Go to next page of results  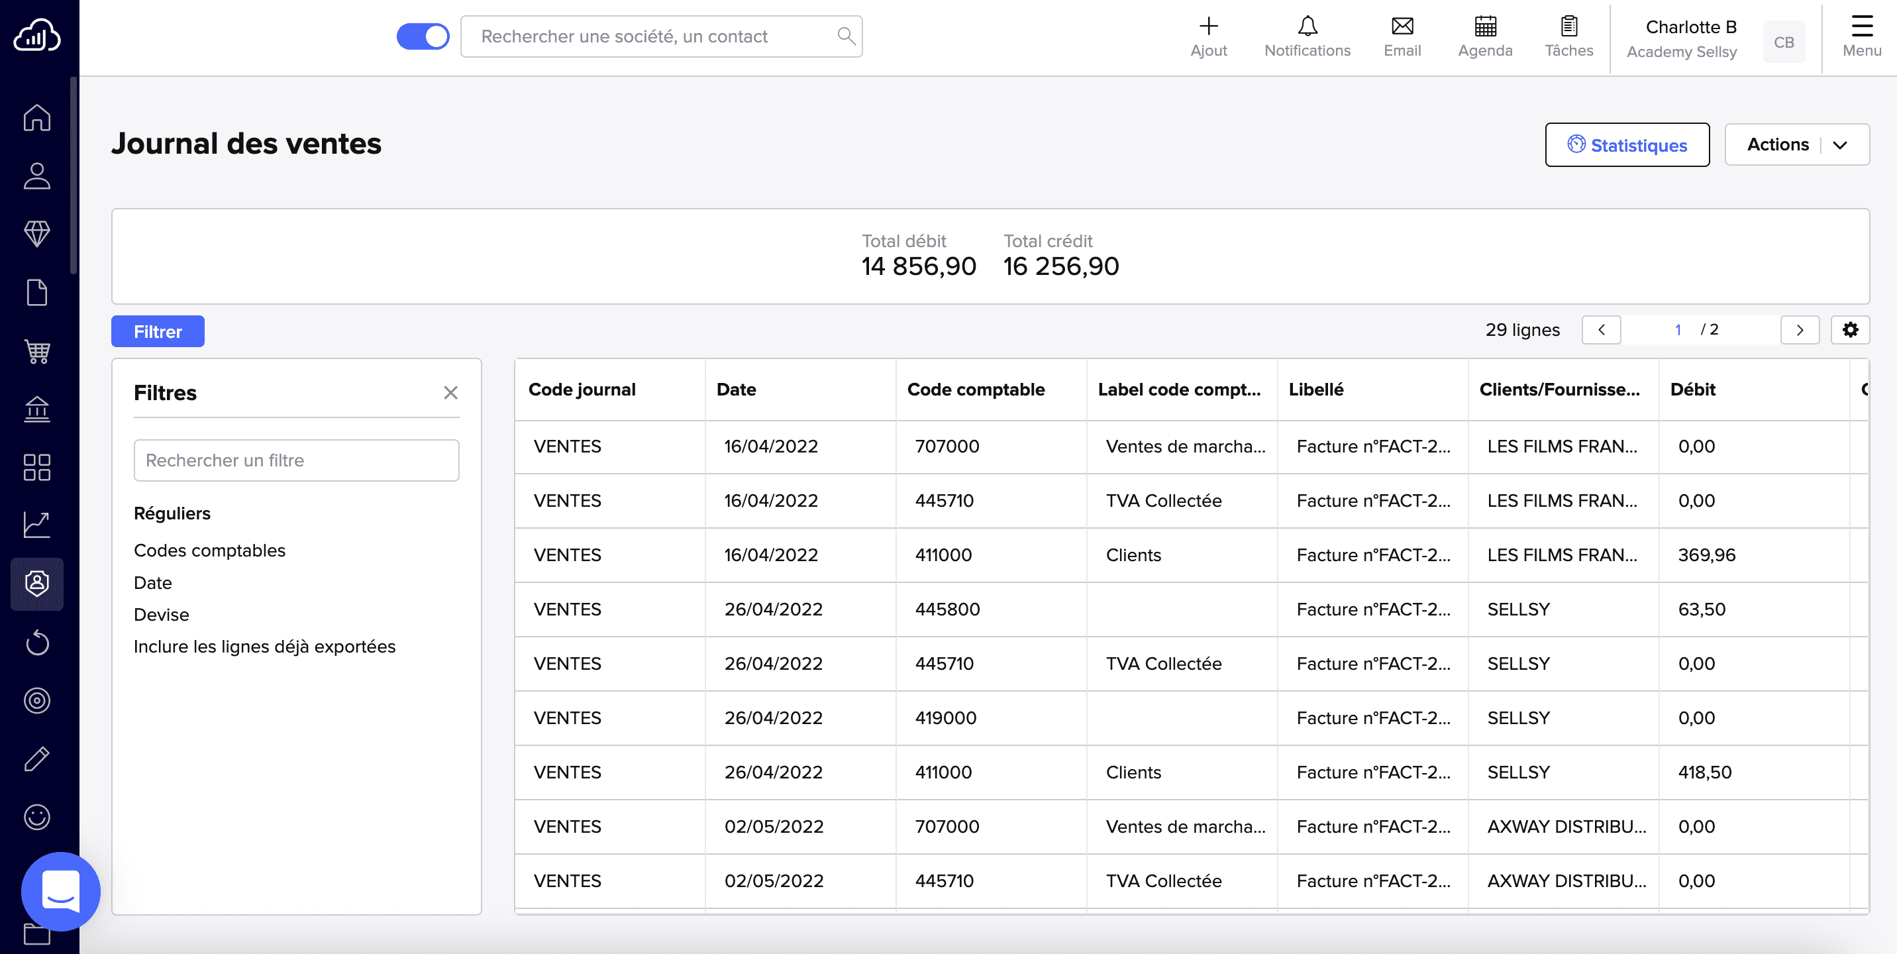pyautogui.click(x=1799, y=330)
